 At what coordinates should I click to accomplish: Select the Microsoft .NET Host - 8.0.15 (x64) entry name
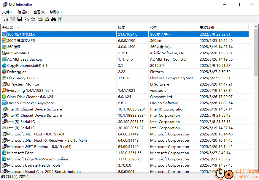[36, 134]
